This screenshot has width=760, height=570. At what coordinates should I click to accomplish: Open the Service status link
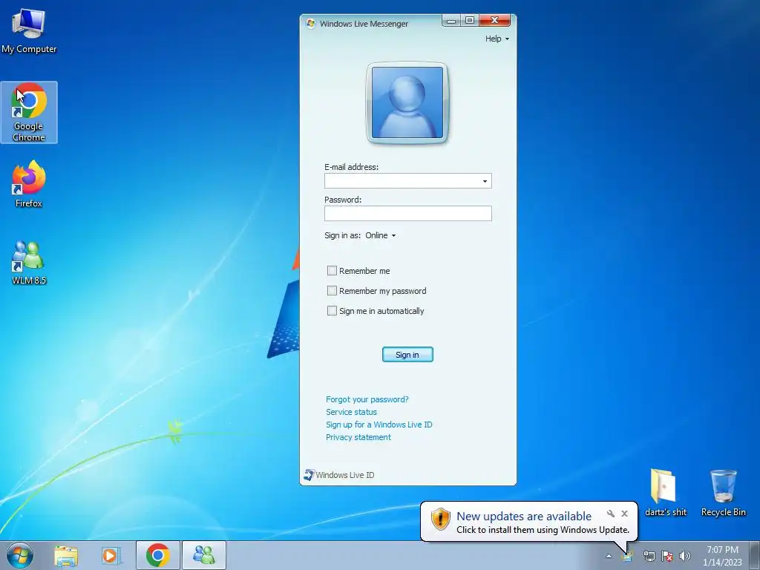point(351,412)
